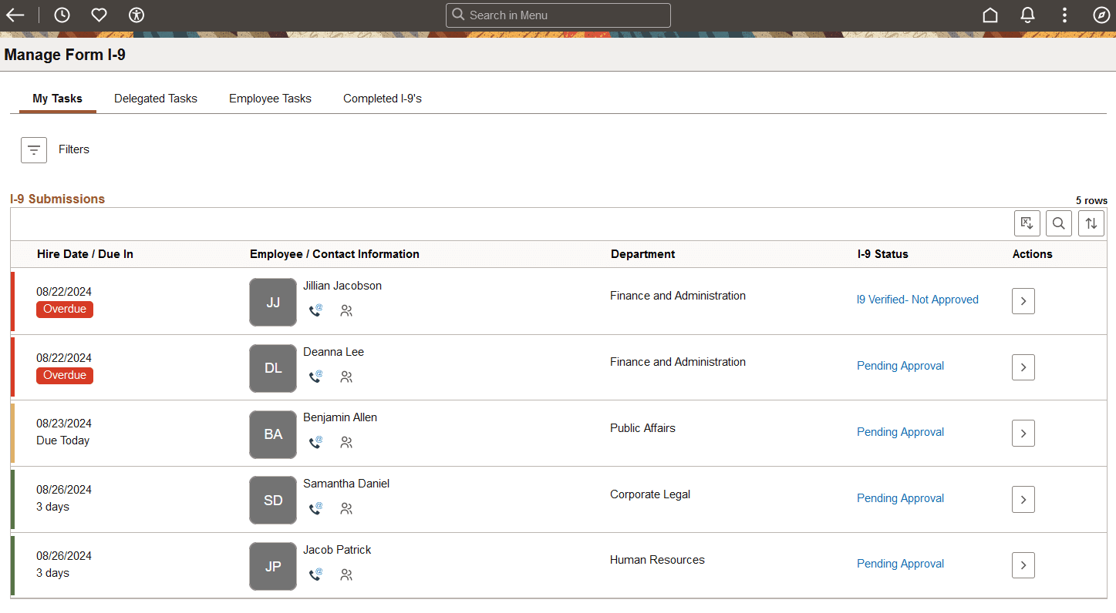Click the Search in Menu field

(x=558, y=15)
